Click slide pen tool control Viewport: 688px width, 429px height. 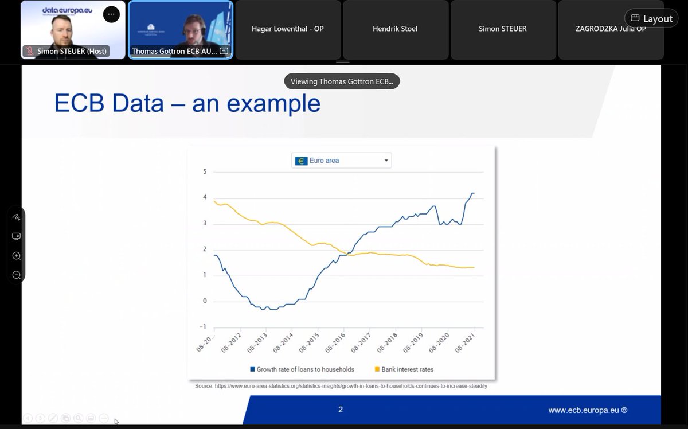point(53,418)
